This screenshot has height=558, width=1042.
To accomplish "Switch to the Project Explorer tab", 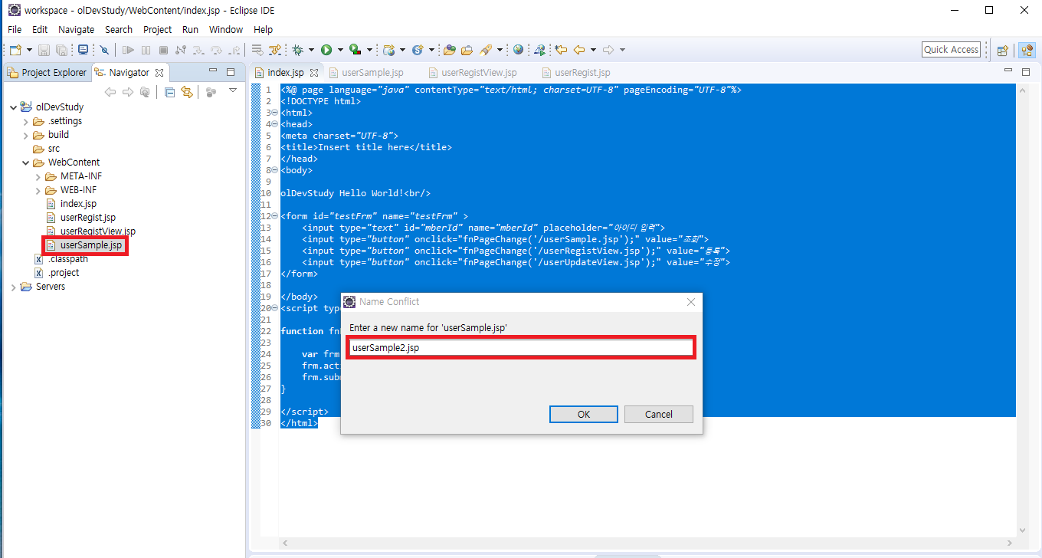I will point(47,73).
